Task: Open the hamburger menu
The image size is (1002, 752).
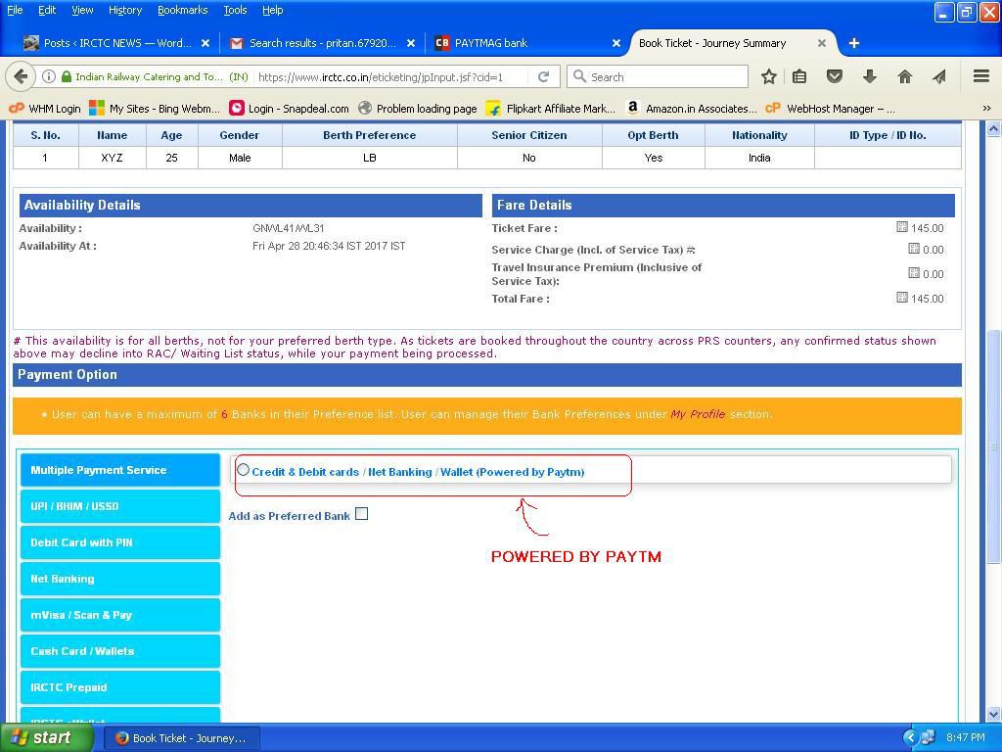Action: point(979,76)
